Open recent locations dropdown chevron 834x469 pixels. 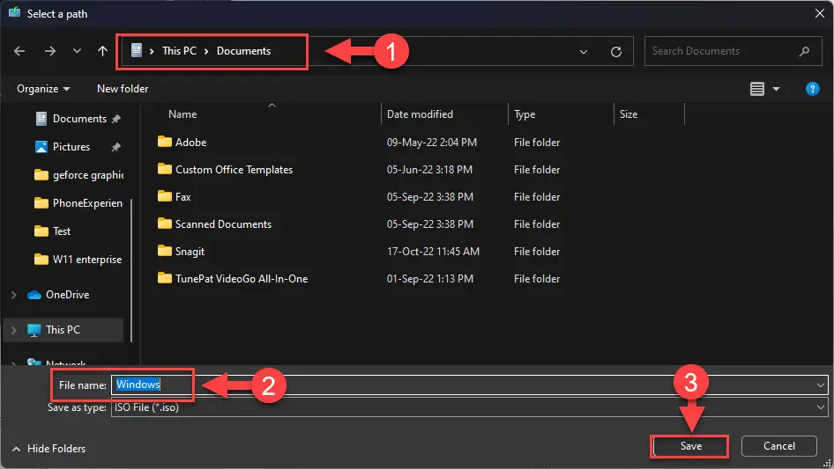click(x=77, y=51)
